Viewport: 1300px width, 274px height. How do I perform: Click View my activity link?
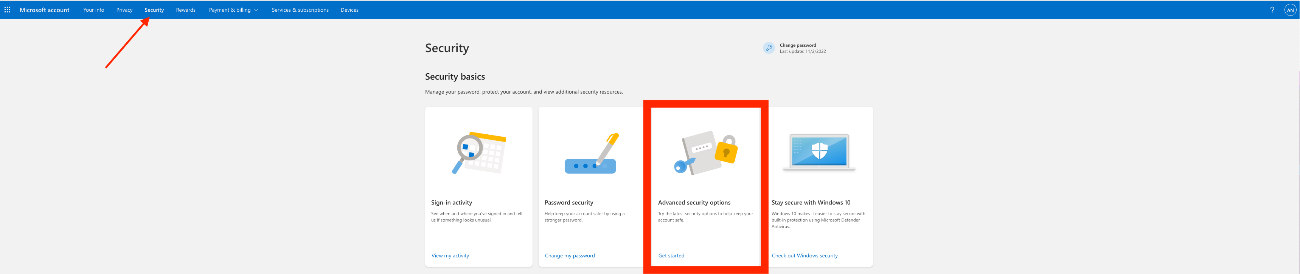450,256
